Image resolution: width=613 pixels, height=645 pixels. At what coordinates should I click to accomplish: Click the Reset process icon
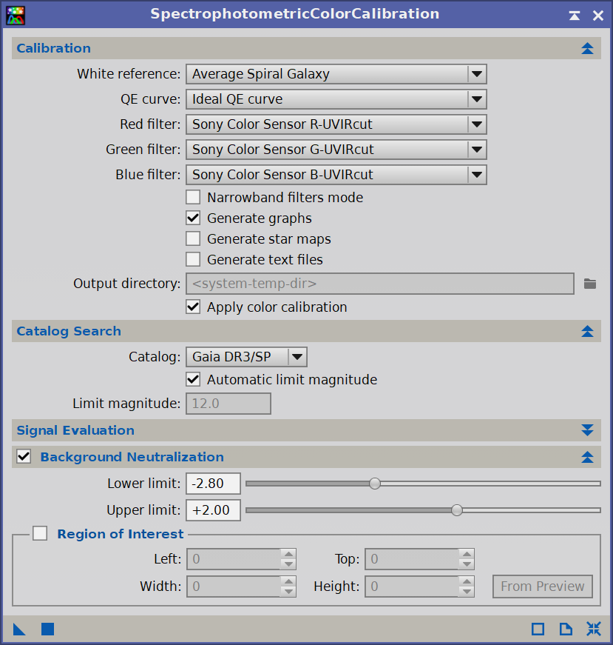click(x=594, y=629)
